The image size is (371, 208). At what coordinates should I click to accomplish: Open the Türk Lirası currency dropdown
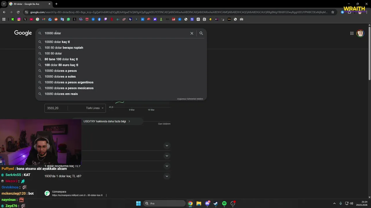point(95,108)
